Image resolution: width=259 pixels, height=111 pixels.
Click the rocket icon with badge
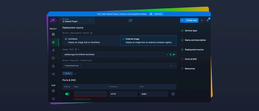(x=208, y=20)
